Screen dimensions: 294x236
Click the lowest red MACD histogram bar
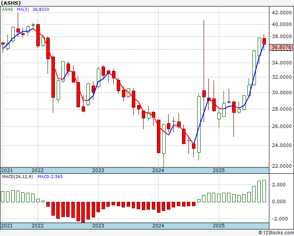83,212
